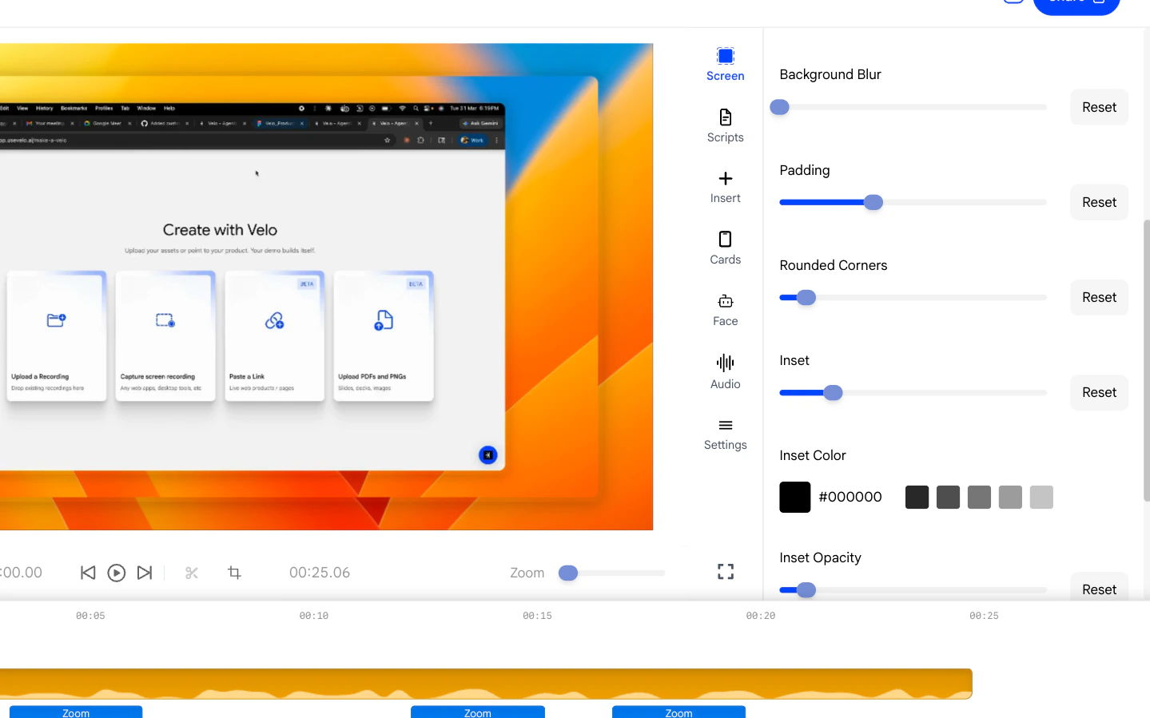Select the medium gray inset swatch

(x=979, y=497)
